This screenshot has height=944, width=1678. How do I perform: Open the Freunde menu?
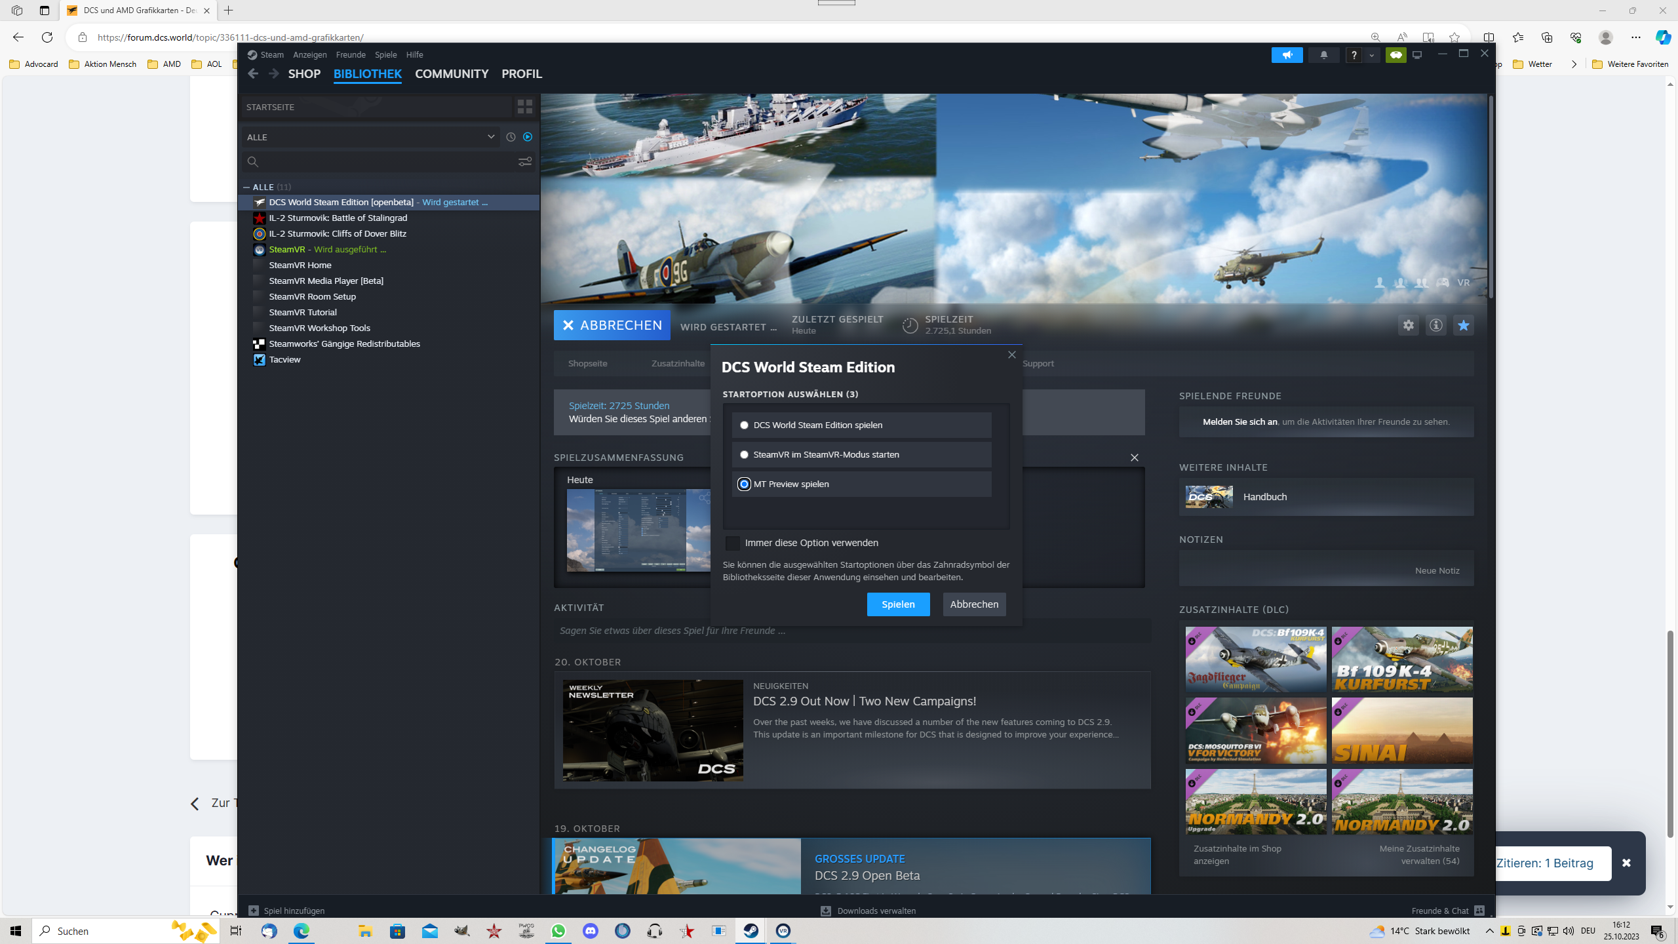pyautogui.click(x=351, y=55)
